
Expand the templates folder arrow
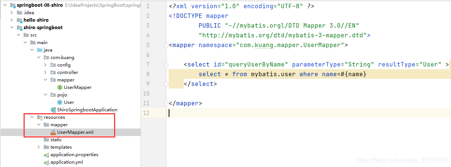pos(38,147)
